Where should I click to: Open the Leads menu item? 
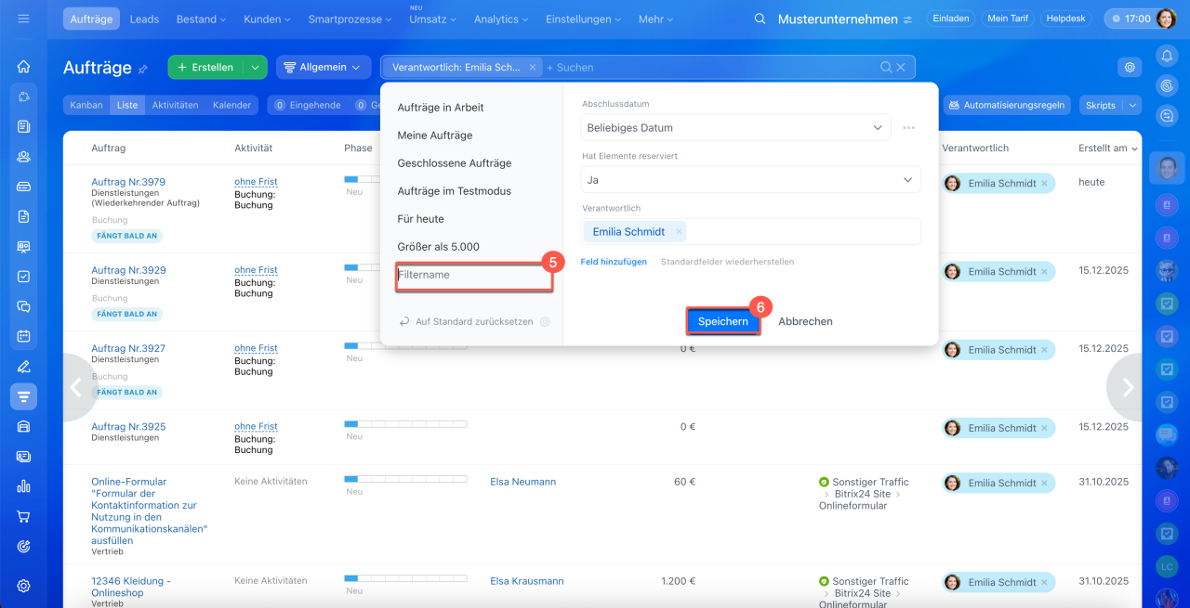pos(144,19)
